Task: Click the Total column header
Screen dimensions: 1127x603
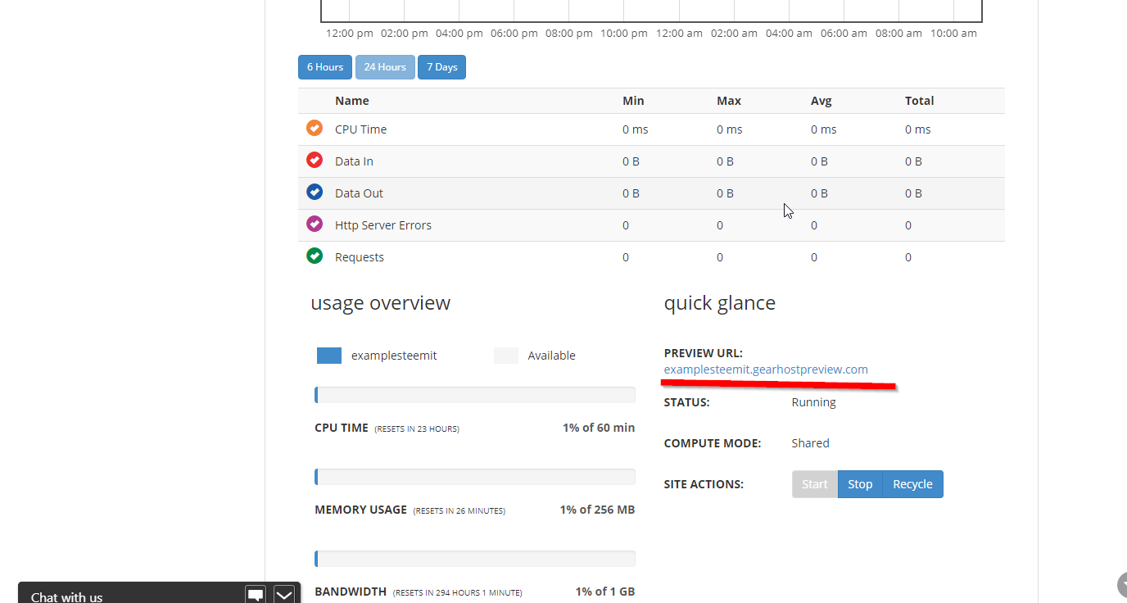Action: (919, 101)
